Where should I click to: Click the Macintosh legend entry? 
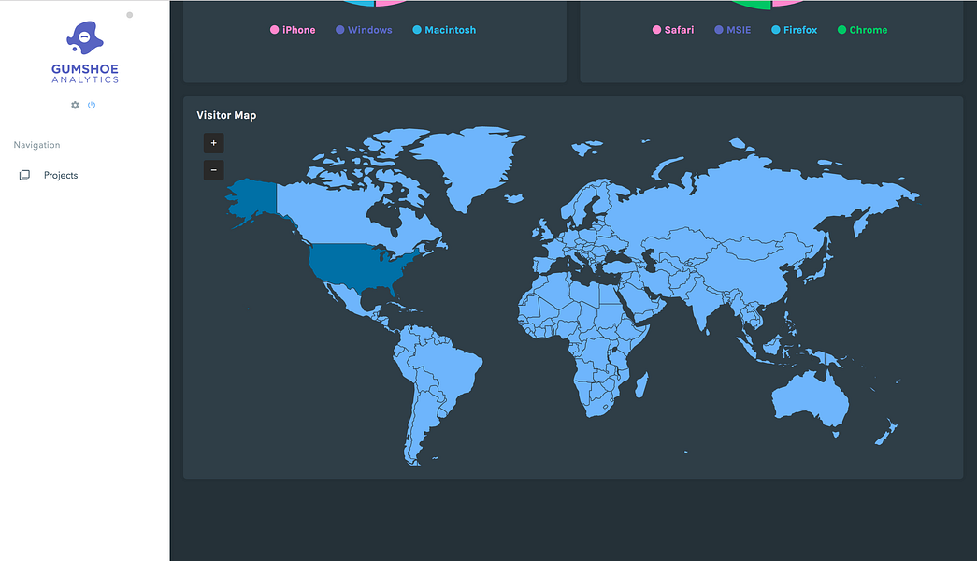pyautogui.click(x=444, y=29)
